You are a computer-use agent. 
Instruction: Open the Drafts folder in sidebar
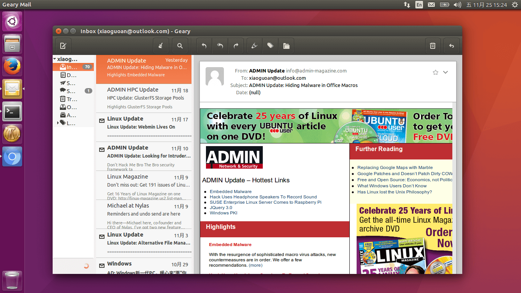pos(69,75)
